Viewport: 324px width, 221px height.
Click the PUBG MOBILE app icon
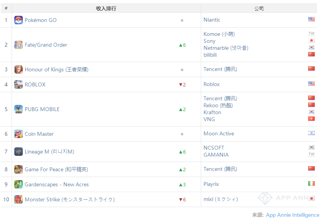(x=19, y=109)
